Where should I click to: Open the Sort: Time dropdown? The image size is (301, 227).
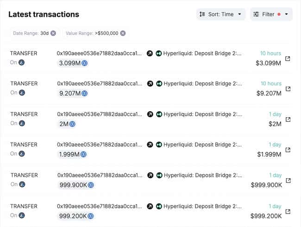220,14
